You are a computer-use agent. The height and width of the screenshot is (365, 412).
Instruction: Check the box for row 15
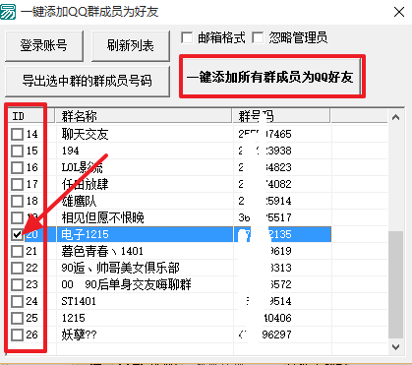[17, 151]
